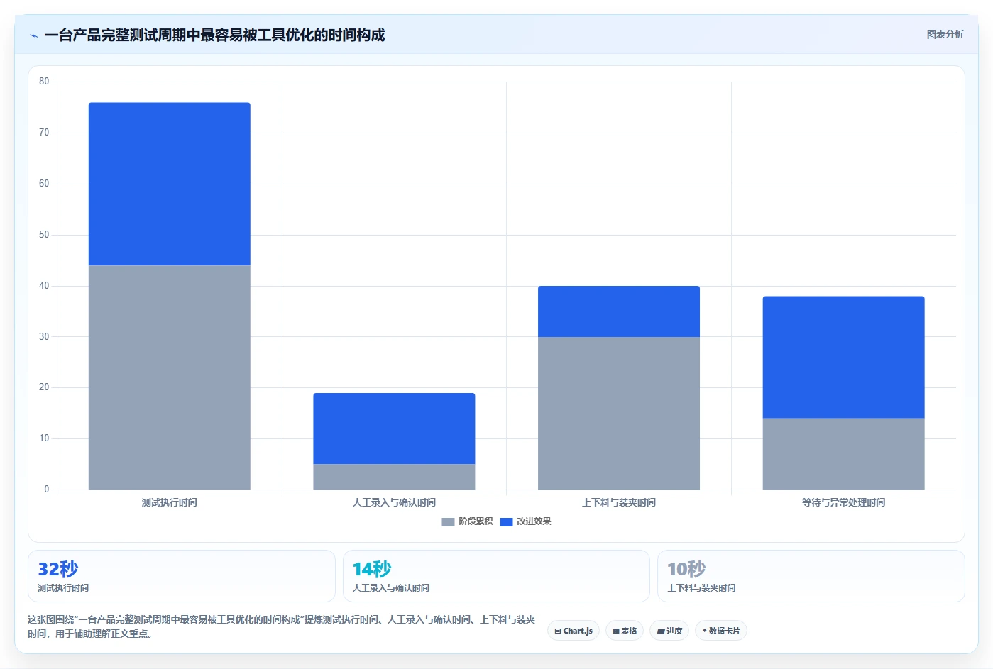Viewport: 993px width, 669px height.
Task: Click the blue segment of 上下料与装夹时间 bar
Action: click(619, 311)
